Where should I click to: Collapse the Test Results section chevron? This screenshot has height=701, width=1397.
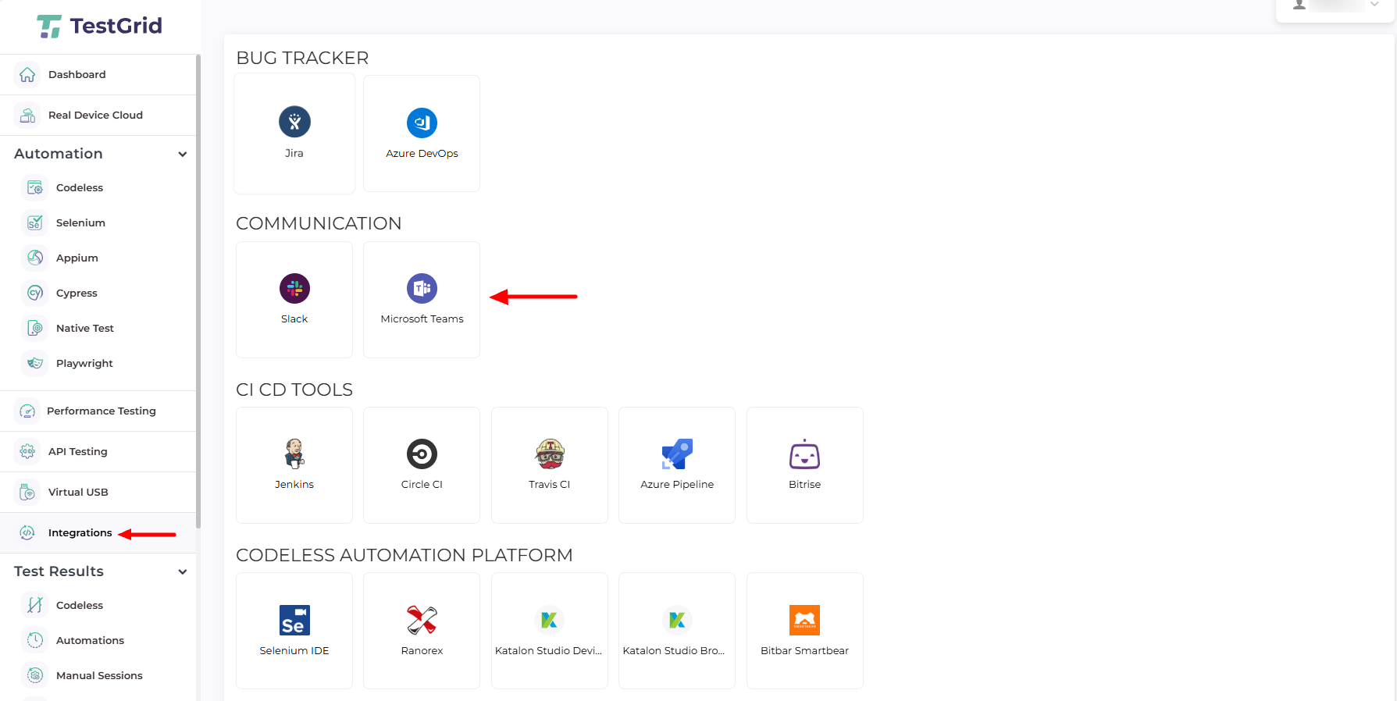183,572
